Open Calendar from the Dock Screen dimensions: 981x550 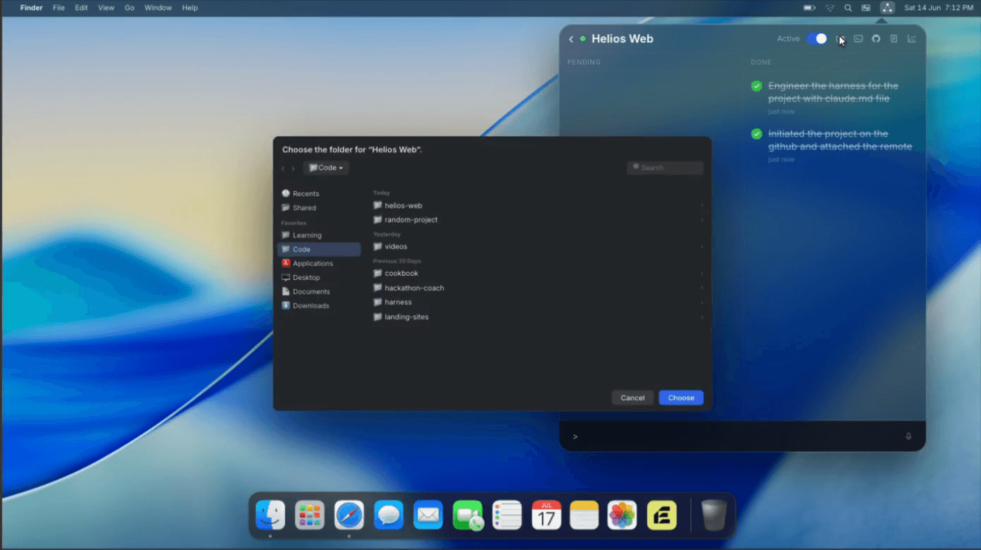point(547,515)
